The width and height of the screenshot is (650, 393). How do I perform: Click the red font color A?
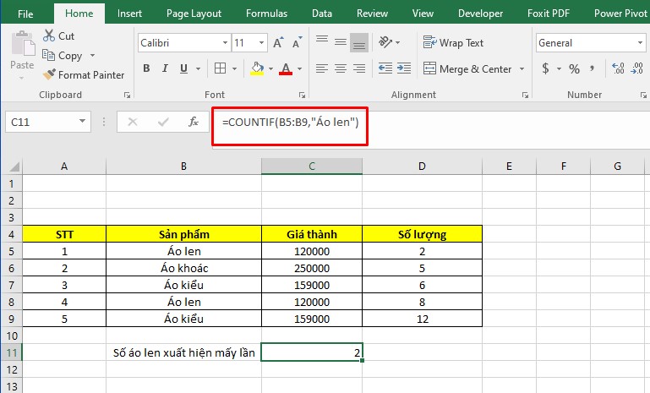[x=286, y=68]
